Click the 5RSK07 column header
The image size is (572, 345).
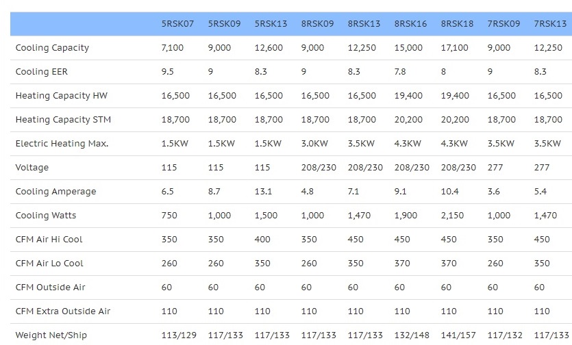(177, 24)
